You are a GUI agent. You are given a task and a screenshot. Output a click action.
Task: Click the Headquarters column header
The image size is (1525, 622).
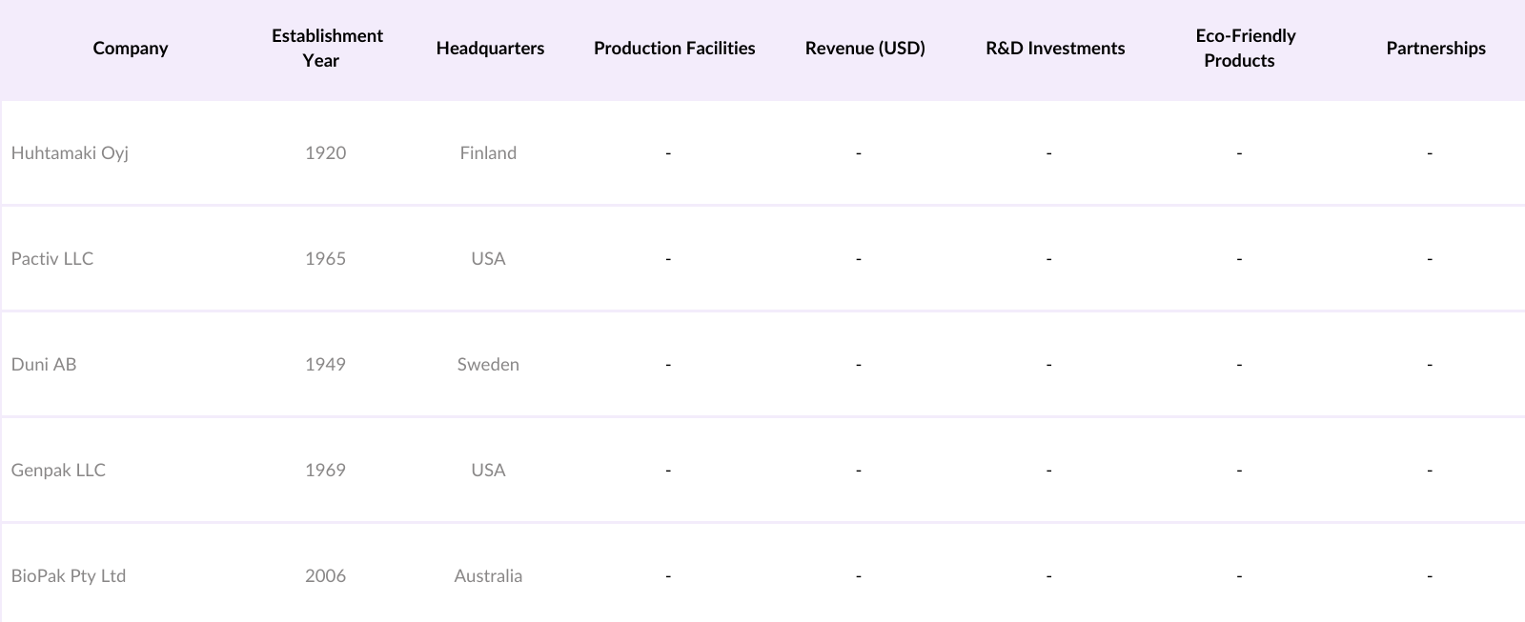click(490, 49)
